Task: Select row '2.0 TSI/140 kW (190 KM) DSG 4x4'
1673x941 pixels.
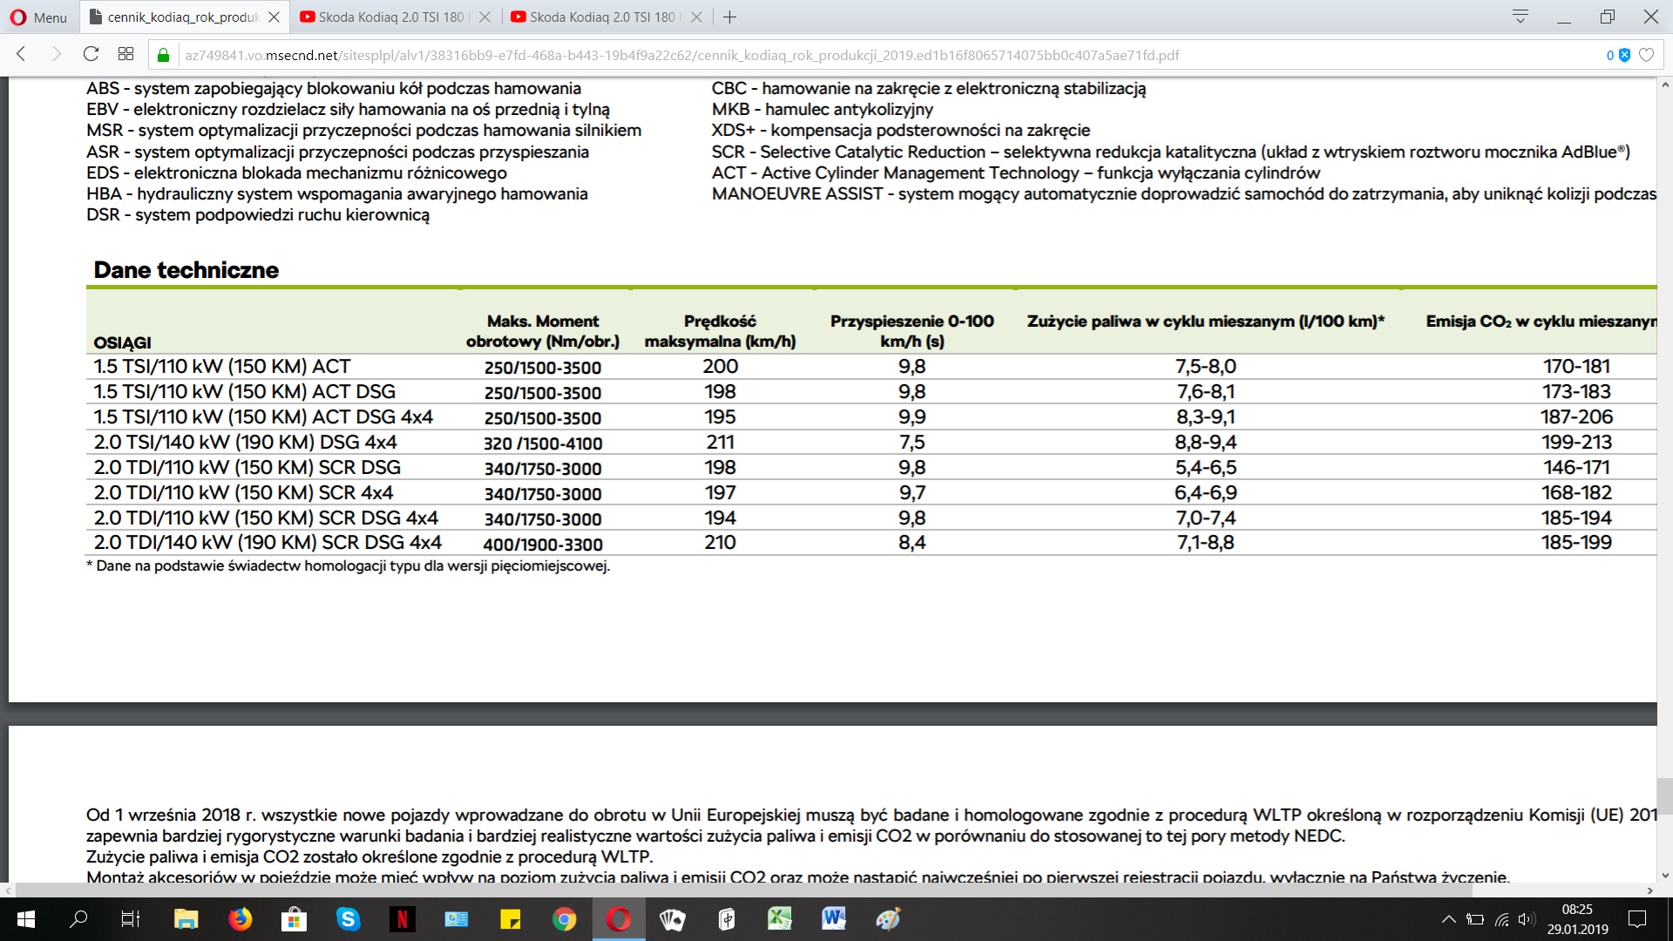Action: pos(871,442)
